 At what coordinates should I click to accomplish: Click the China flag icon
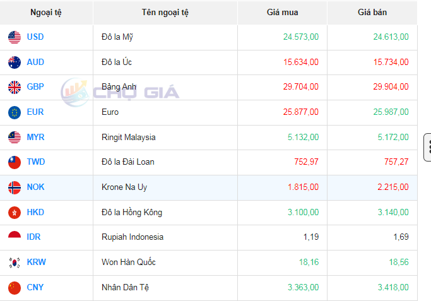click(15, 288)
